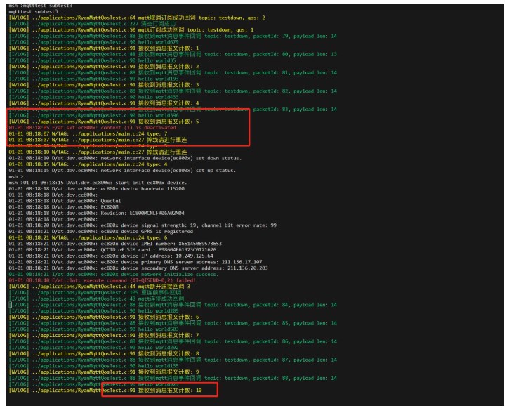509x413 pixels.
Task: Click the 'mqtt连接成功回调' log line
Action: (x=96, y=299)
